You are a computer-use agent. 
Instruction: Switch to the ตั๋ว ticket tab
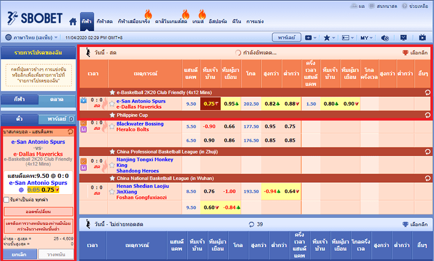19,119
